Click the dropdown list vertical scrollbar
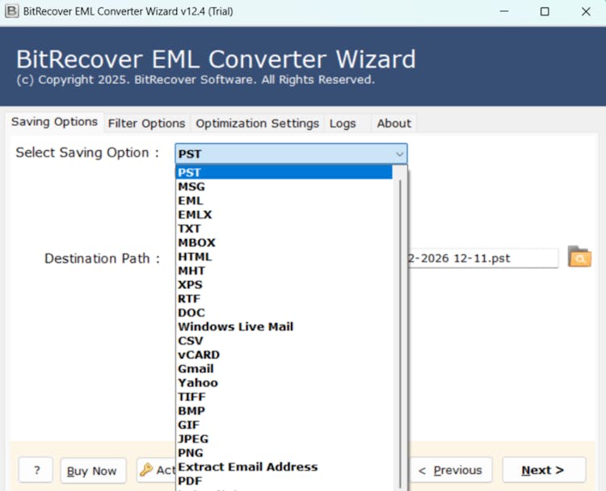The image size is (606, 491). pos(401,323)
